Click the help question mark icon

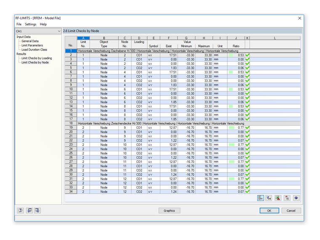point(20,210)
